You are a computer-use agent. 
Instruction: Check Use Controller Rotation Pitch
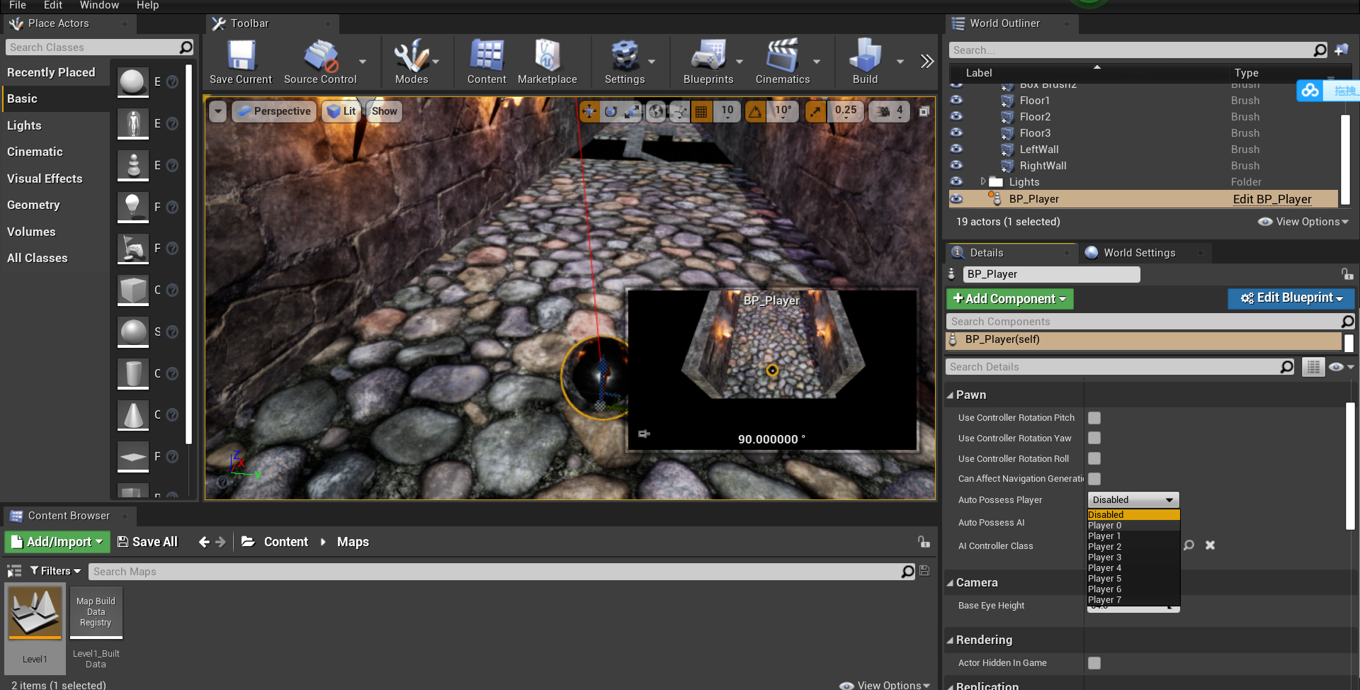[1094, 418]
